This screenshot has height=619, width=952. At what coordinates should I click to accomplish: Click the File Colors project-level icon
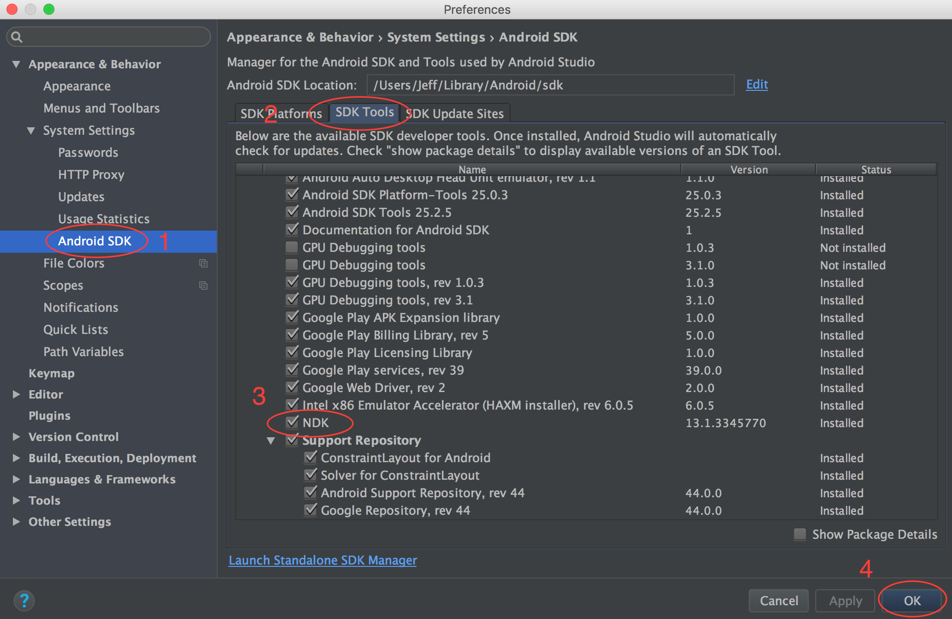pyautogui.click(x=203, y=263)
